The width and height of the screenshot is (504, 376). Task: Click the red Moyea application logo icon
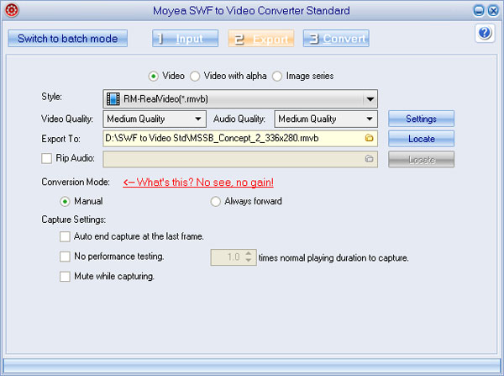(x=12, y=10)
